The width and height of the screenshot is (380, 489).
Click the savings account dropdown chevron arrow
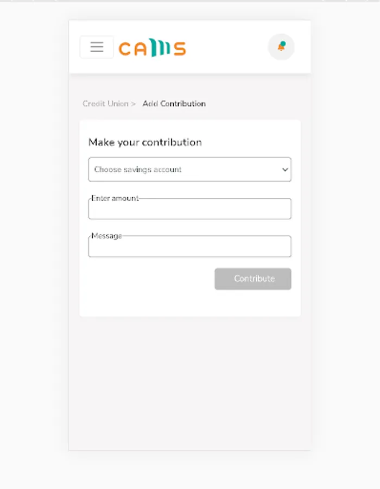coord(285,170)
